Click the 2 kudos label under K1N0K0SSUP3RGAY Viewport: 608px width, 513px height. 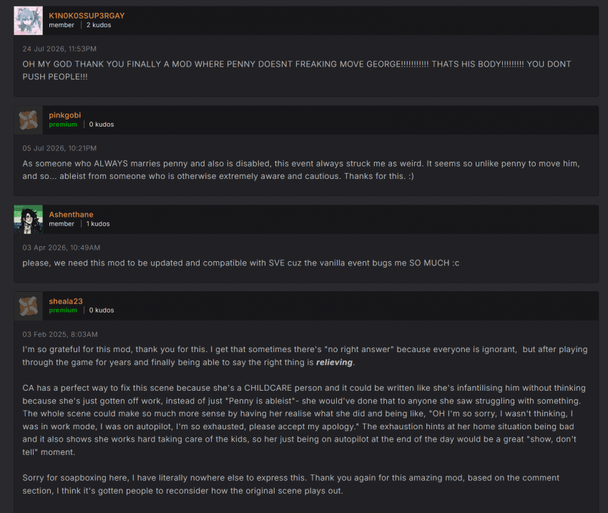tap(99, 25)
